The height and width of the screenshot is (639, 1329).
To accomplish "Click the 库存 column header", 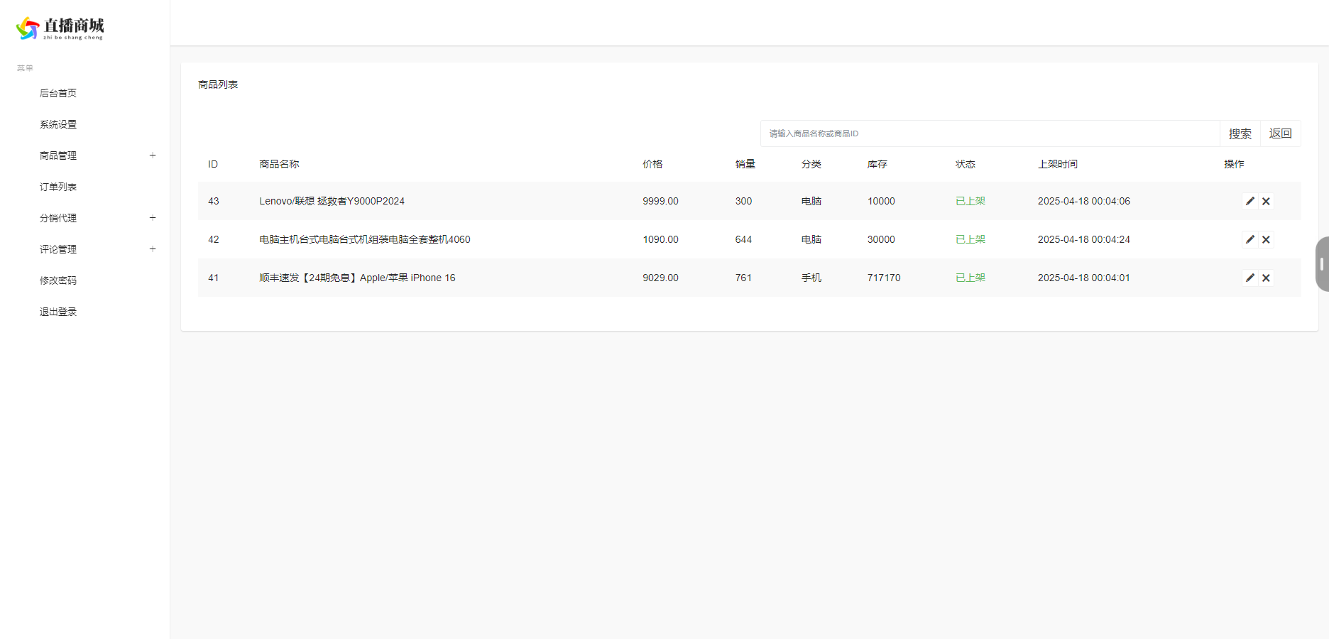I will (x=877, y=164).
